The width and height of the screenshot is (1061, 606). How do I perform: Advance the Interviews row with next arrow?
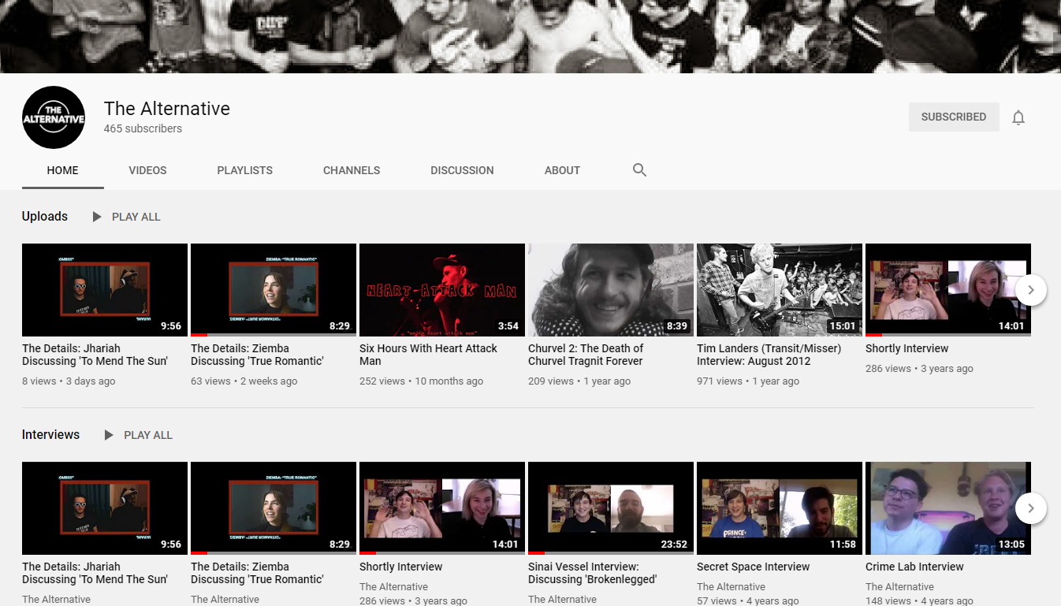(1030, 508)
